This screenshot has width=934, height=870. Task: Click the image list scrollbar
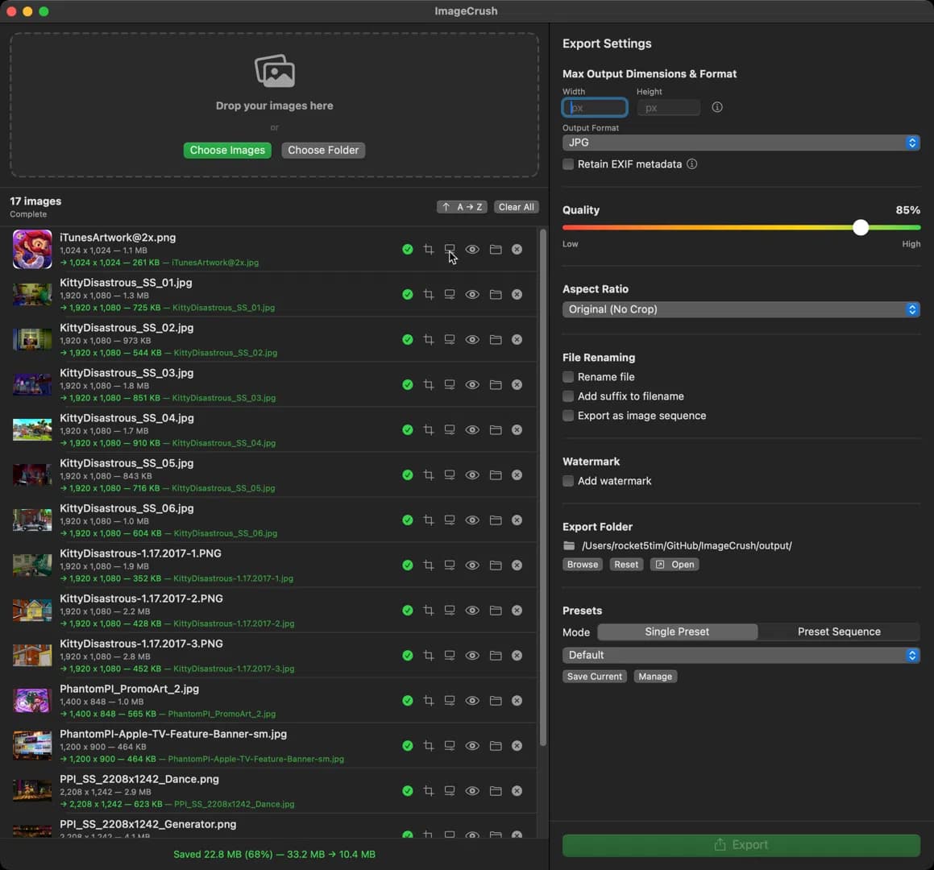[x=542, y=487]
